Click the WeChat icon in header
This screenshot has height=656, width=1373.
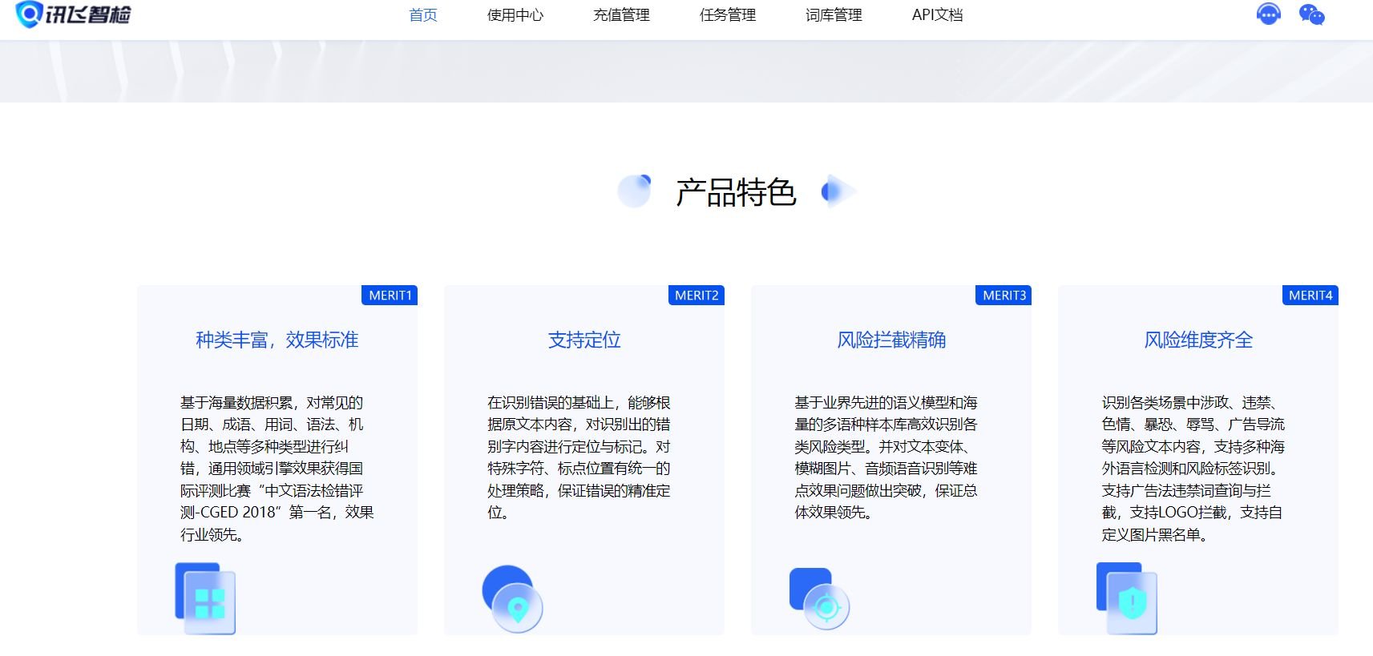click(1311, 14)
